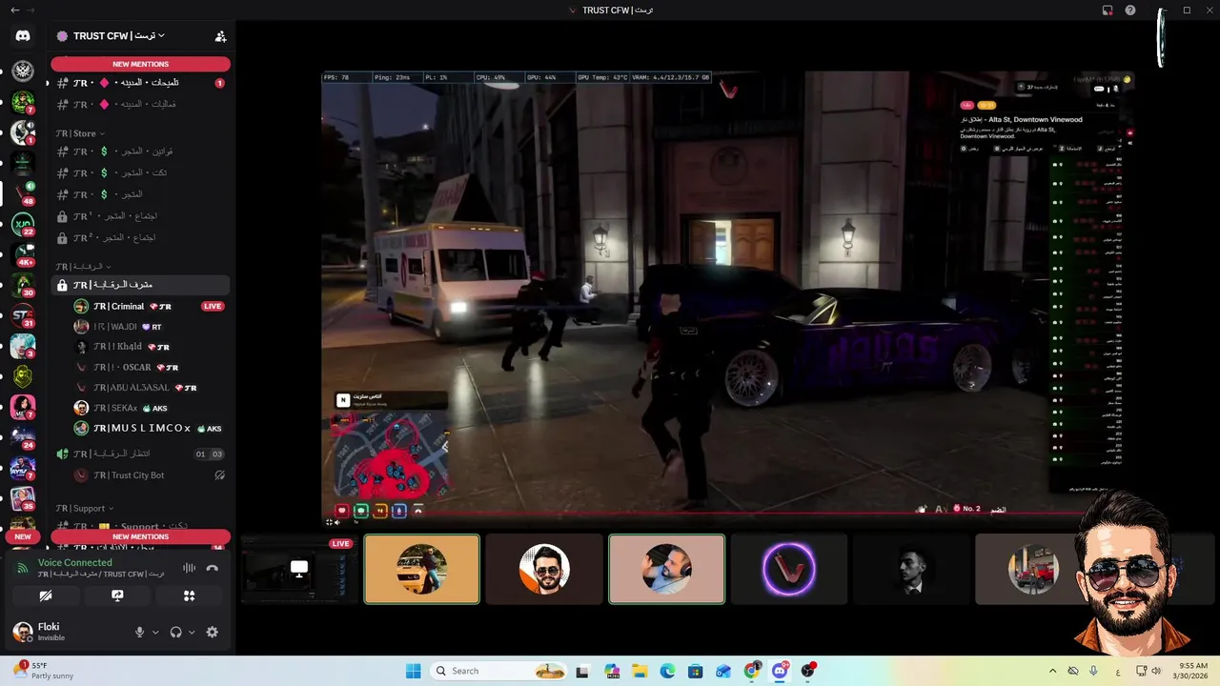Image resolution: width=1220 pixels, height=686 pixels.
Task: Share your screen button in voice panel
Action: 117,595
